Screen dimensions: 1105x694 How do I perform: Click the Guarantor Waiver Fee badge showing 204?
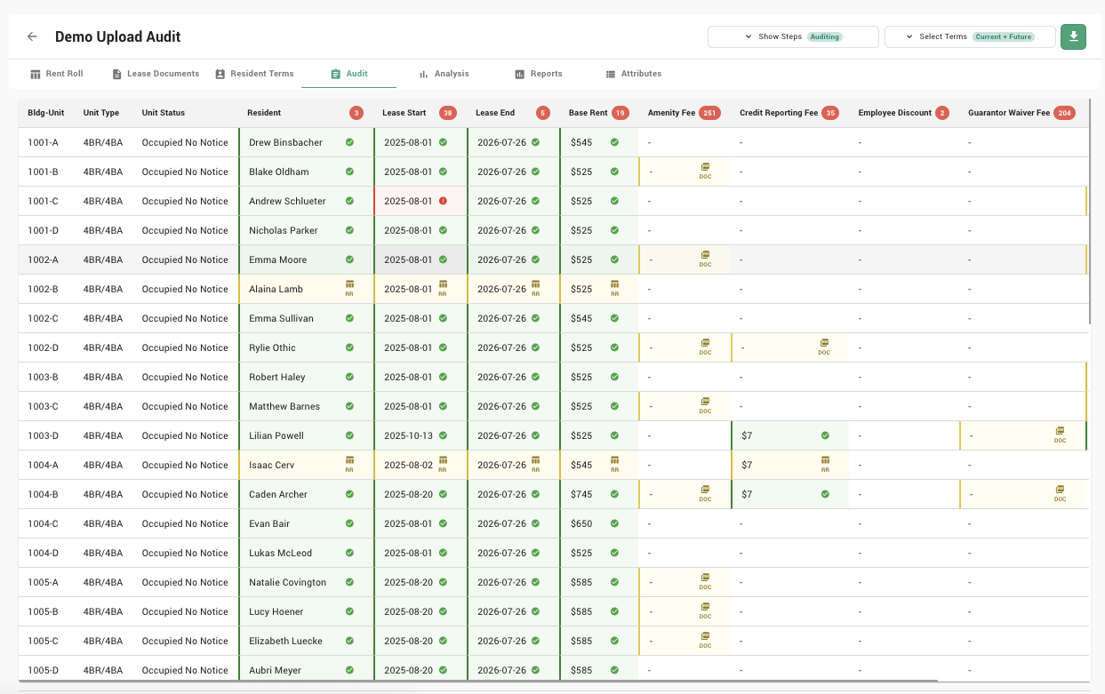pyautogui.click(x=1064, y=113)
